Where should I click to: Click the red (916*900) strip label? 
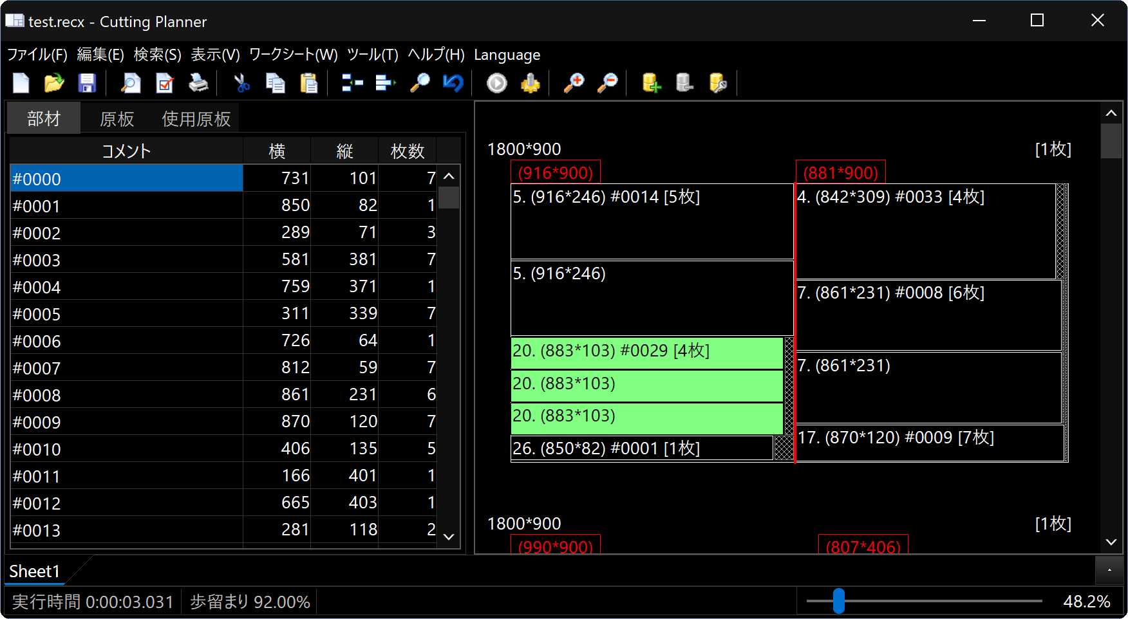coord(556,172)
